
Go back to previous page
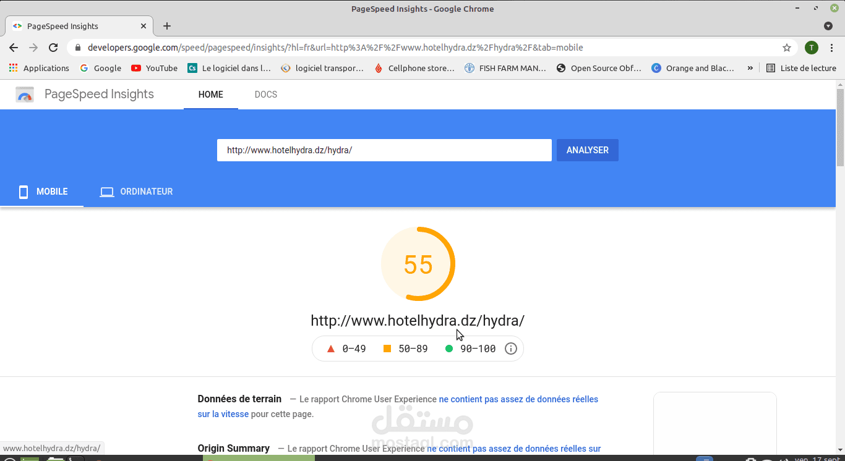coord(14,48)
